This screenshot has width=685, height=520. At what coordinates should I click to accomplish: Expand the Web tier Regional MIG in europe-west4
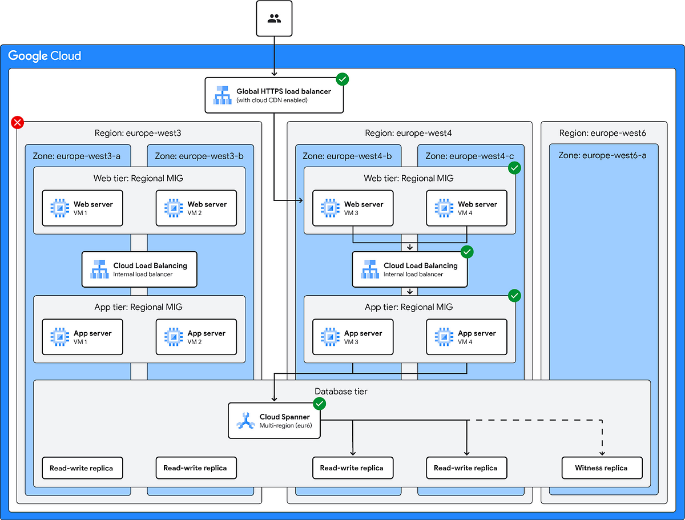tap(409, 178)
